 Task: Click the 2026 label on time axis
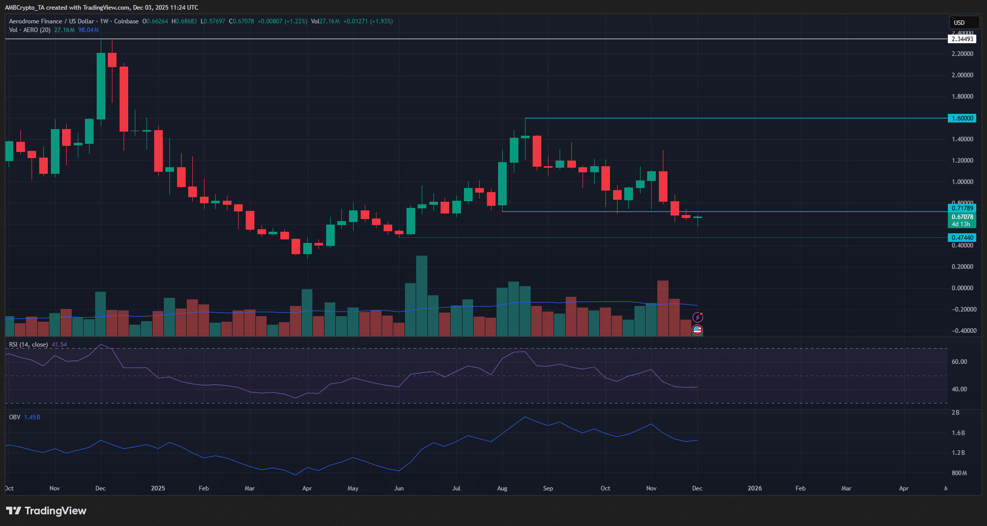pos(754,488)
